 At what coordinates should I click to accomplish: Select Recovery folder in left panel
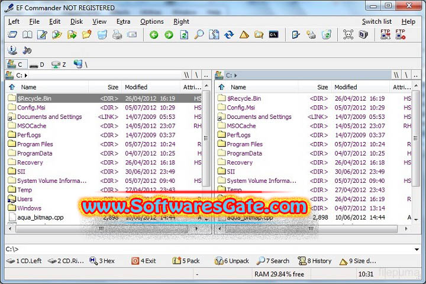point(30,163)
